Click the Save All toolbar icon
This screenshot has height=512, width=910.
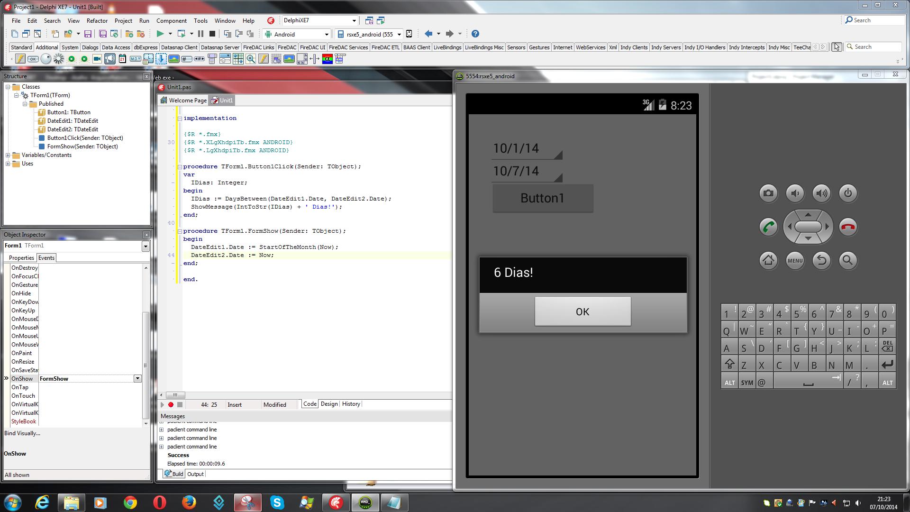pyautogui.click(x=103, y=34)
